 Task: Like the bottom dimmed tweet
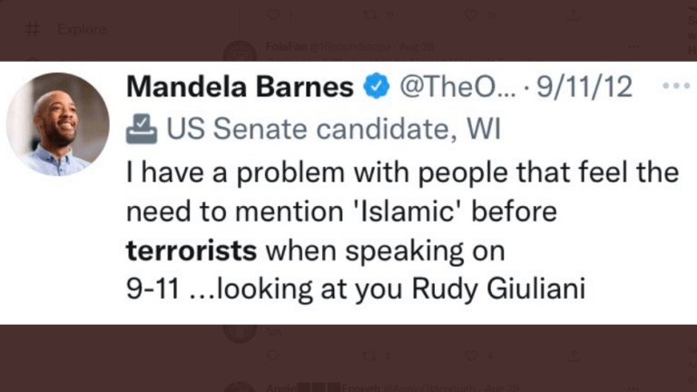coord(471,355)
